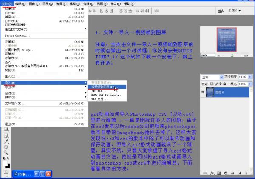Toggle lock transparent pixels
Viewport: 255px width, 179px height.
pos(212,84)
